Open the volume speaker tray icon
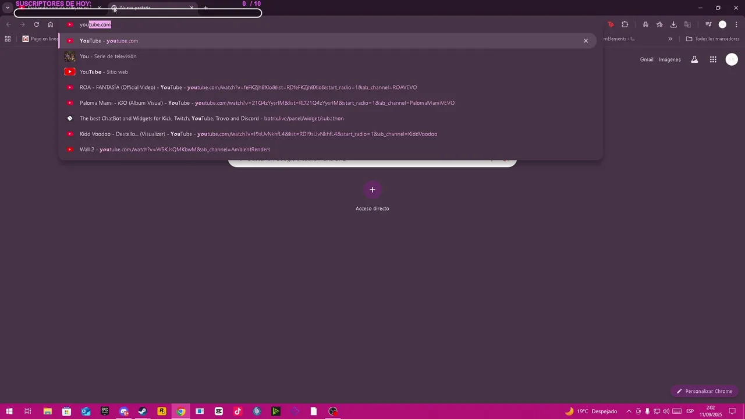The height and width of the screenshot is (419, 745). pyautogui.click(x=666, y=411)
